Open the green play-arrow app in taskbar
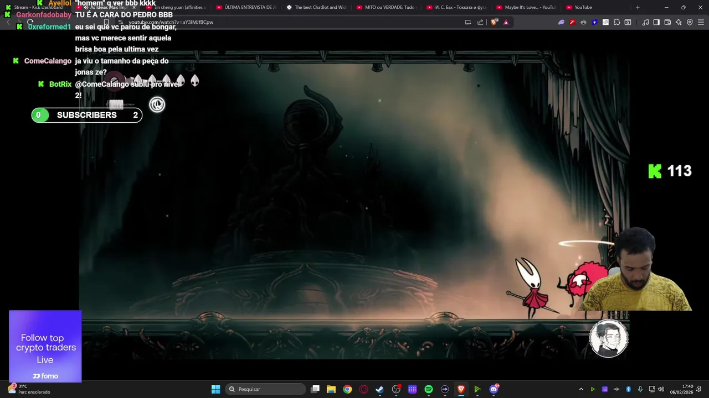The width and height of the screenshot is (709, 398). click(x=477, y=389)
